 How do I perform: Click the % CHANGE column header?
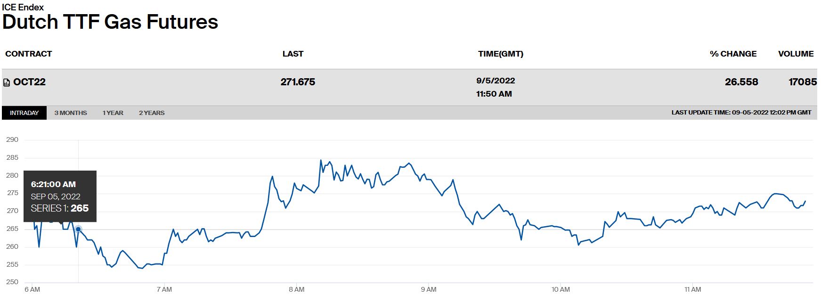(733, 54)
